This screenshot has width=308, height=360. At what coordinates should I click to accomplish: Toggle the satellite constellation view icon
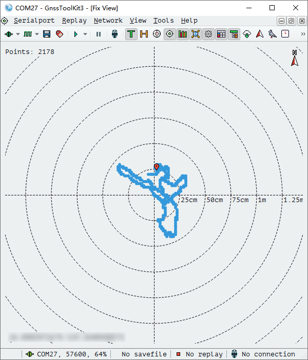tap(196, 34)
